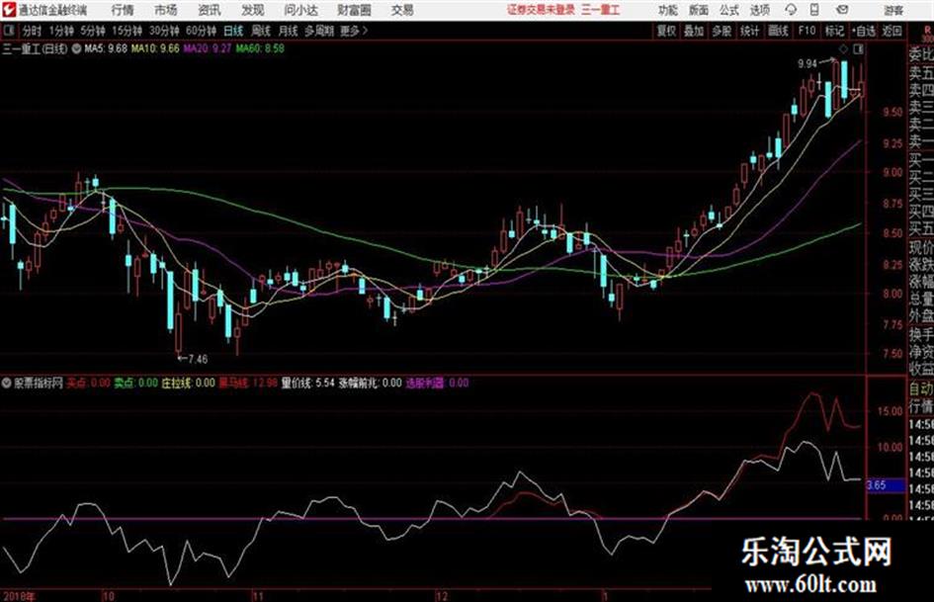Open the 功能 menu

click(x=668, y=10)
